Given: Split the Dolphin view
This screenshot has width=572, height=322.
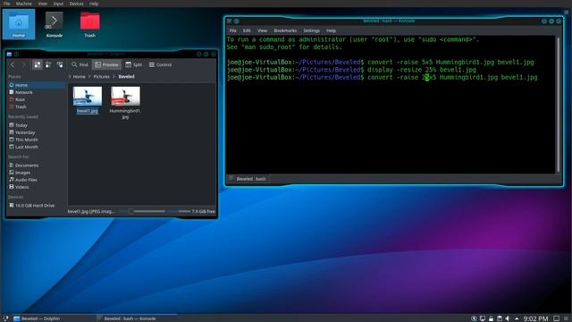Looking at the screenshot, I should point(133,64).
